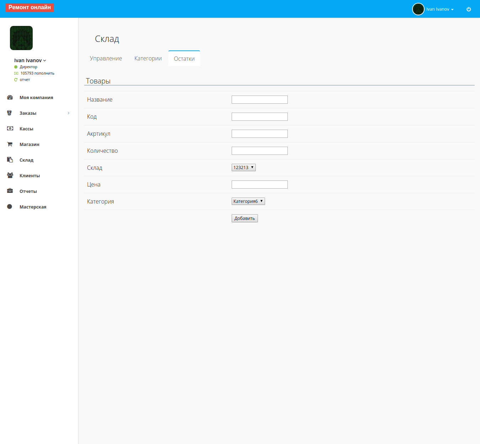This screenshot has height=444, width=480.
Task: Open the Клиенты menu item
Action: 30,176
